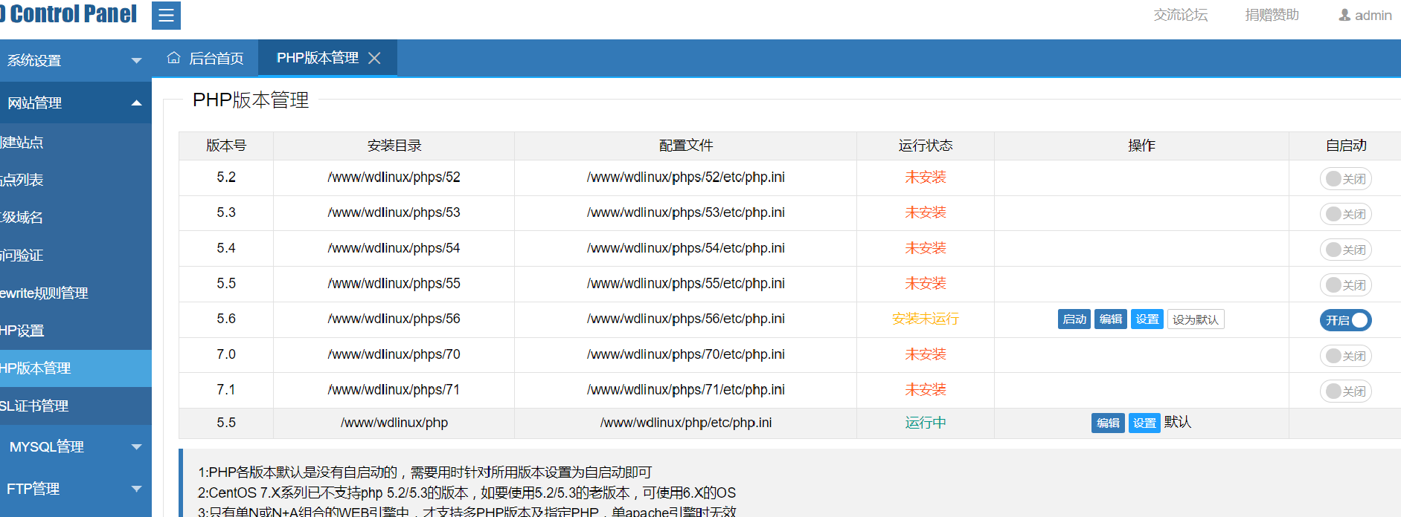
Task: Click path /www/wdlinux/phps/54
Action: click(x=394, y=248)
